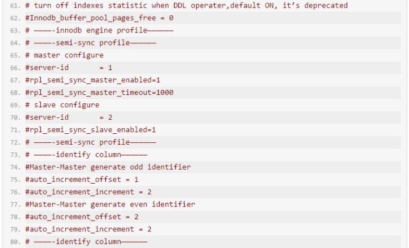Select the line number 61
This screenshot has width=409, height=248.
point(15,6)
